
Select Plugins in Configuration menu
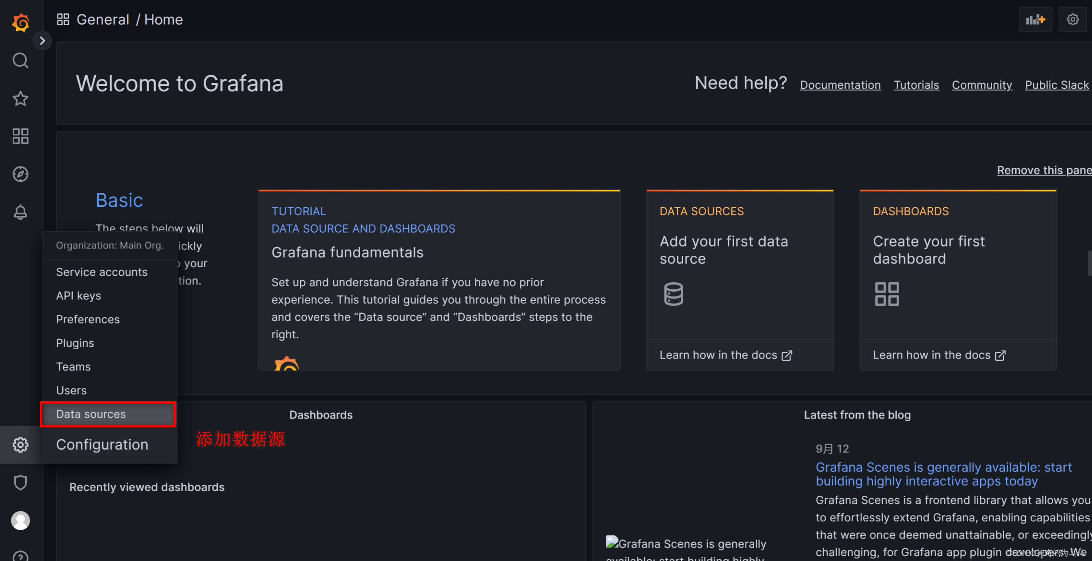[x=75, y=343]
